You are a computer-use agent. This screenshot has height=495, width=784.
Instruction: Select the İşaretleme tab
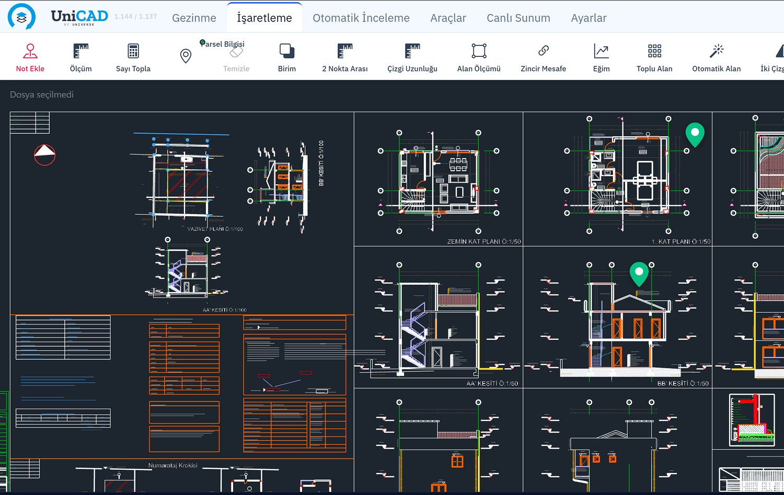(x=264, y=18)
